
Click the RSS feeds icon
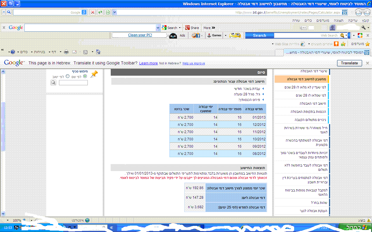(x=85, y=52)
